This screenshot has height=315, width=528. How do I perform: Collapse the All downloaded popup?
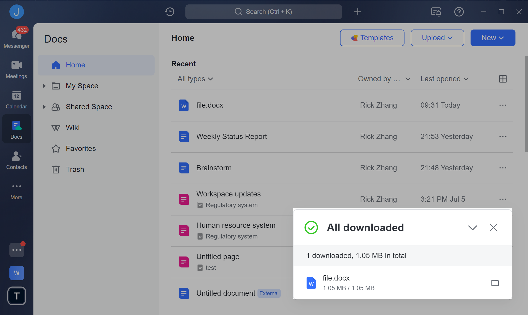tap(472, 227)
